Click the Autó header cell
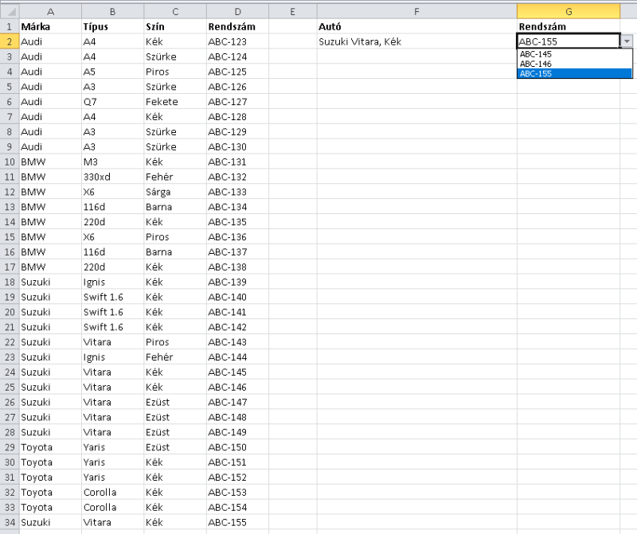 point(416,26)
